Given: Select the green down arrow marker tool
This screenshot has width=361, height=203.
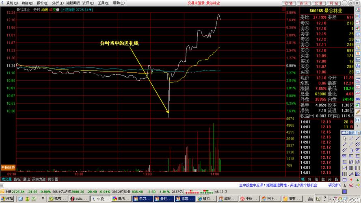Looking at the screenshot, I should point(357,179).
